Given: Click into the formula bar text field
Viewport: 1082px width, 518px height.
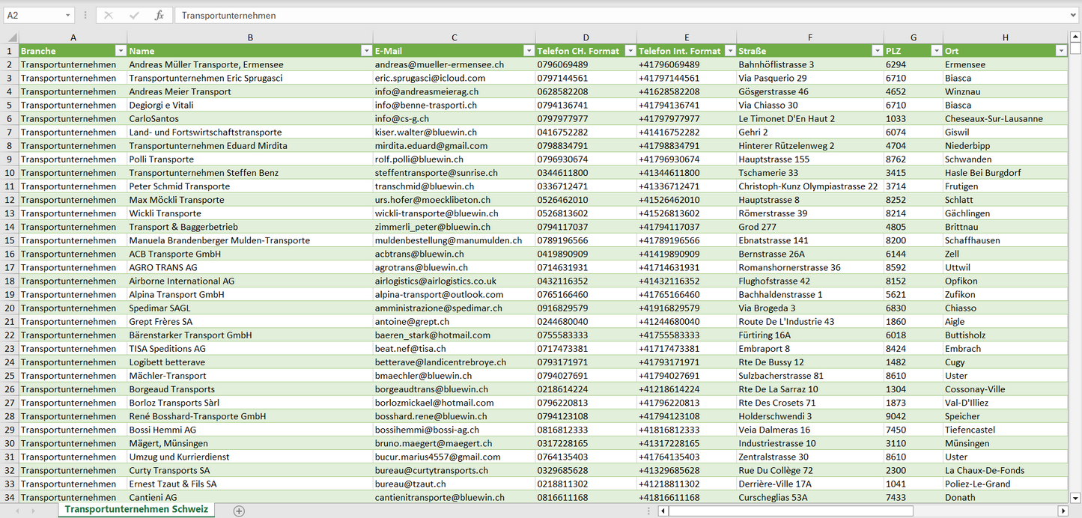Looking at the screenshot, I should [599, 15].
